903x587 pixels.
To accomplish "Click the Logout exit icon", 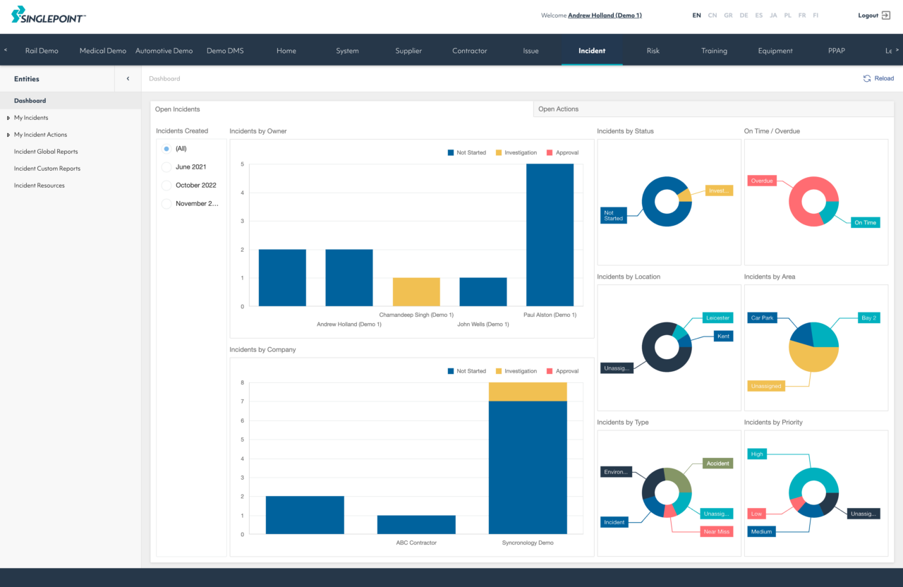I will click(886, 16).
